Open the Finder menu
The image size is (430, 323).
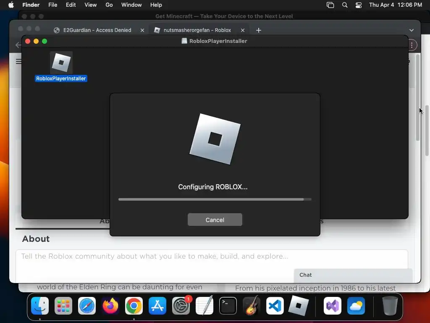[x=31, y=5]
